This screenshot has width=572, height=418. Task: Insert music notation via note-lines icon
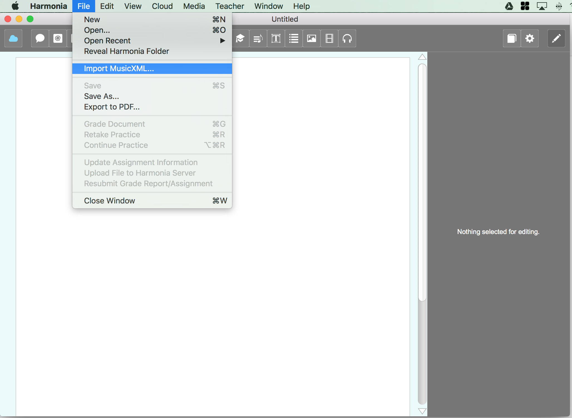coord(258,38)
